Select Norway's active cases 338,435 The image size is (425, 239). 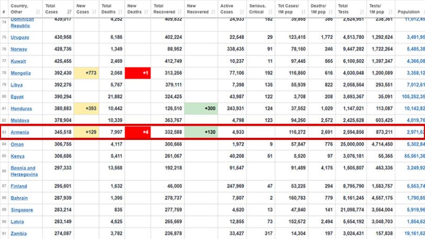235,49
